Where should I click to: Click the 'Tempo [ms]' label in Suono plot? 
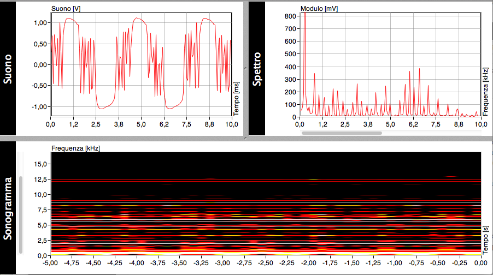click(236, 98)
